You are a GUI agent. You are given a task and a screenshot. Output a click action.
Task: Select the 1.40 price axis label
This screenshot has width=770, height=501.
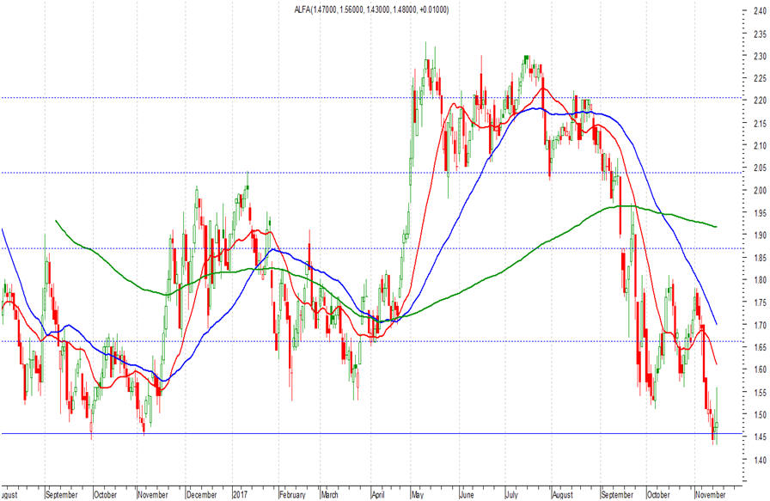pyautogui.click(x=759, y=460)
